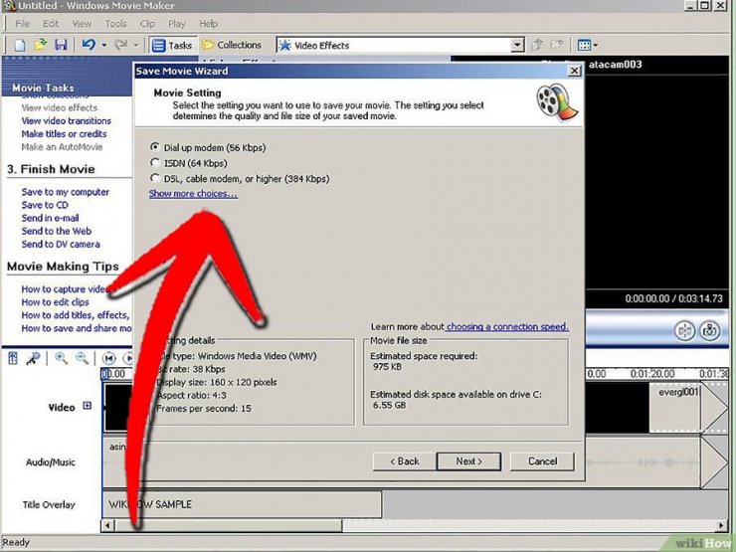Open the Help menu
This screenshot has height=552, width=736.
208,24
